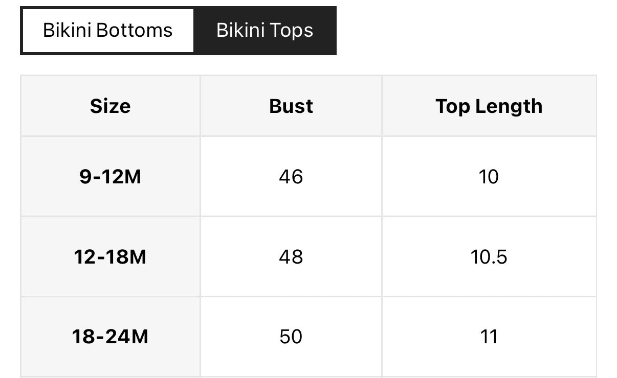Click the top length value 10.5
This screenshot has height=378, width=617.
click(x=489, y=256)
